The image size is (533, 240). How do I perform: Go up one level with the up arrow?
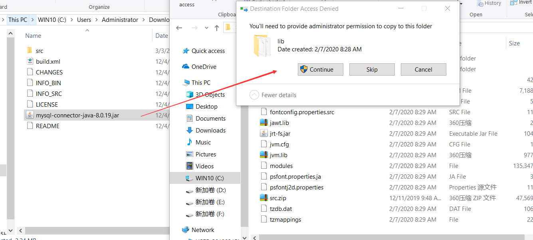pos(216,28)
